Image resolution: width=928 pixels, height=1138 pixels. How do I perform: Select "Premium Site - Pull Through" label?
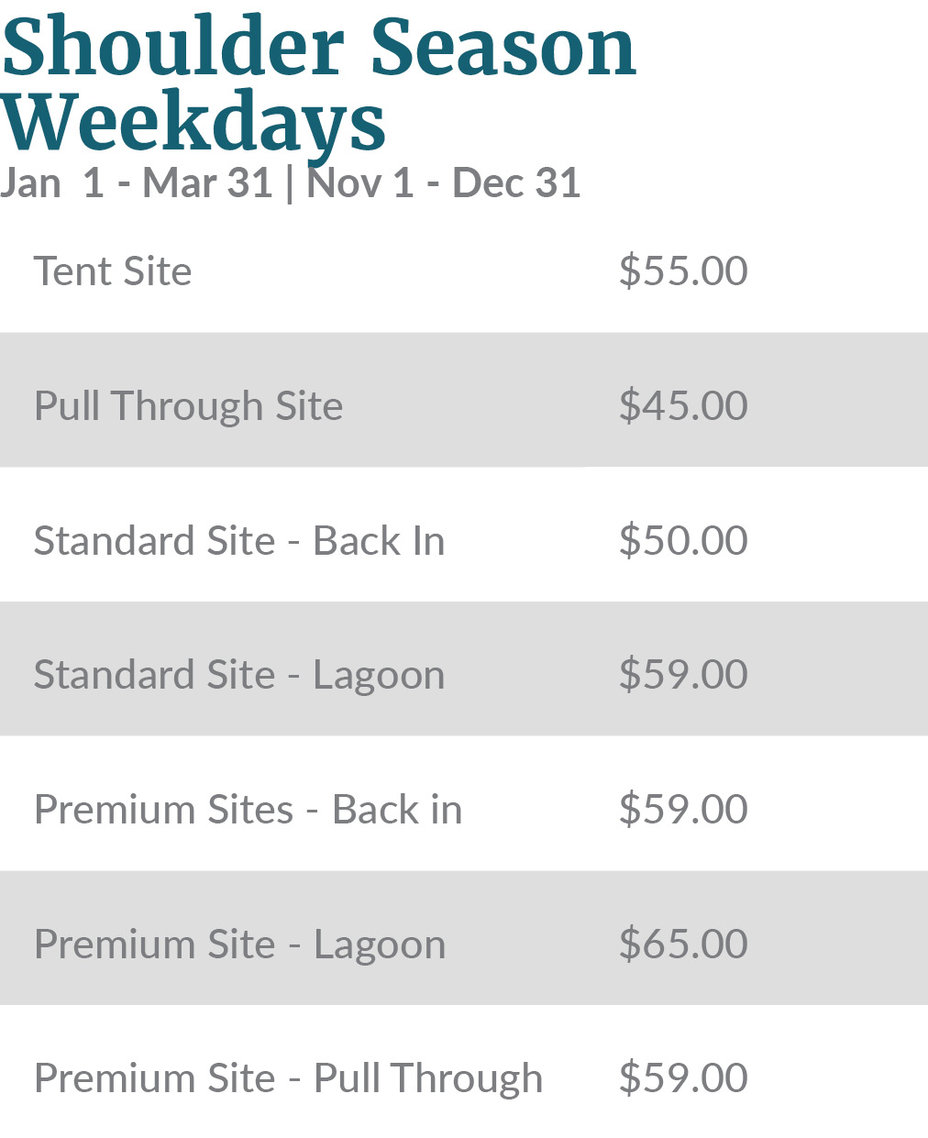288,1078
